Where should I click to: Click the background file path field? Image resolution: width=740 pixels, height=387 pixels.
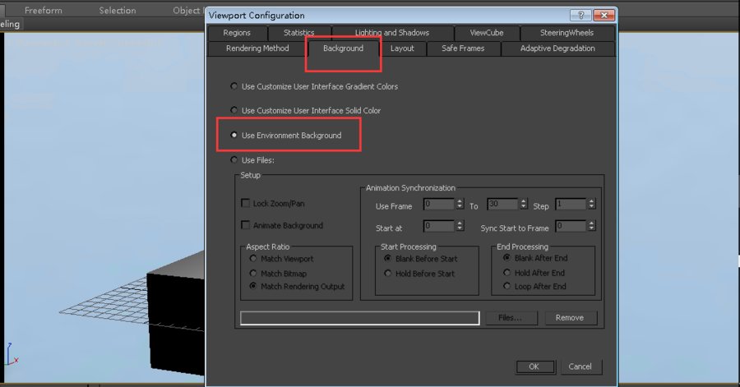point(359,318)
